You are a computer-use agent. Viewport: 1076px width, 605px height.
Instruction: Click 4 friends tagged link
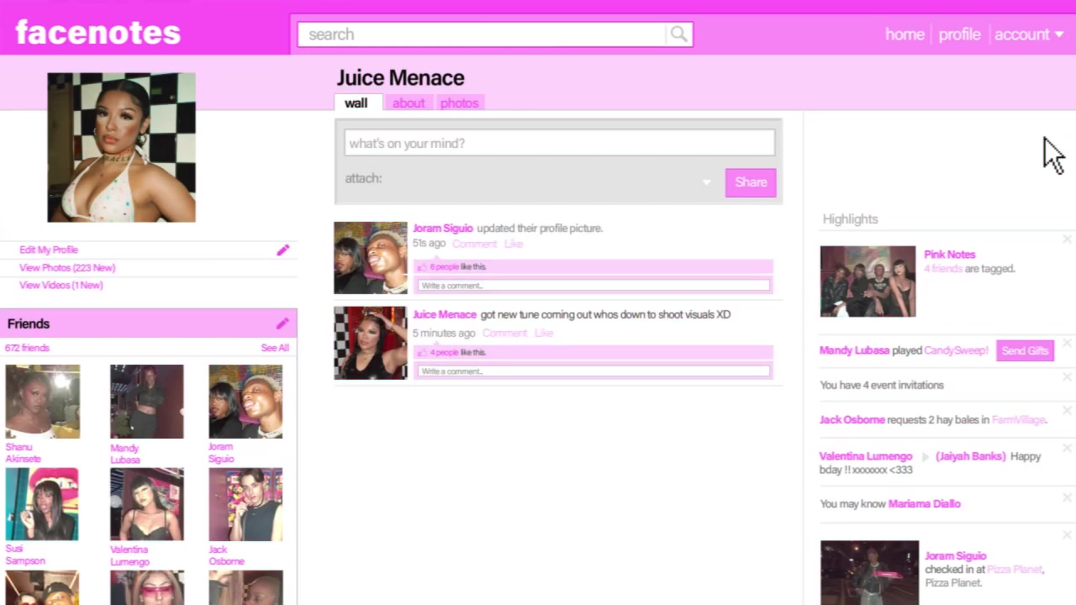coord(942,269)
